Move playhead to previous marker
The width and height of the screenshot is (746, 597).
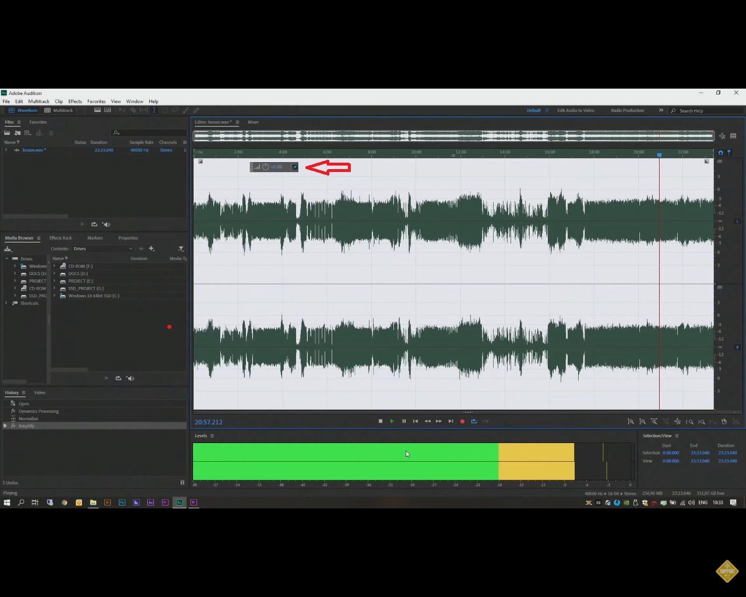416,421
